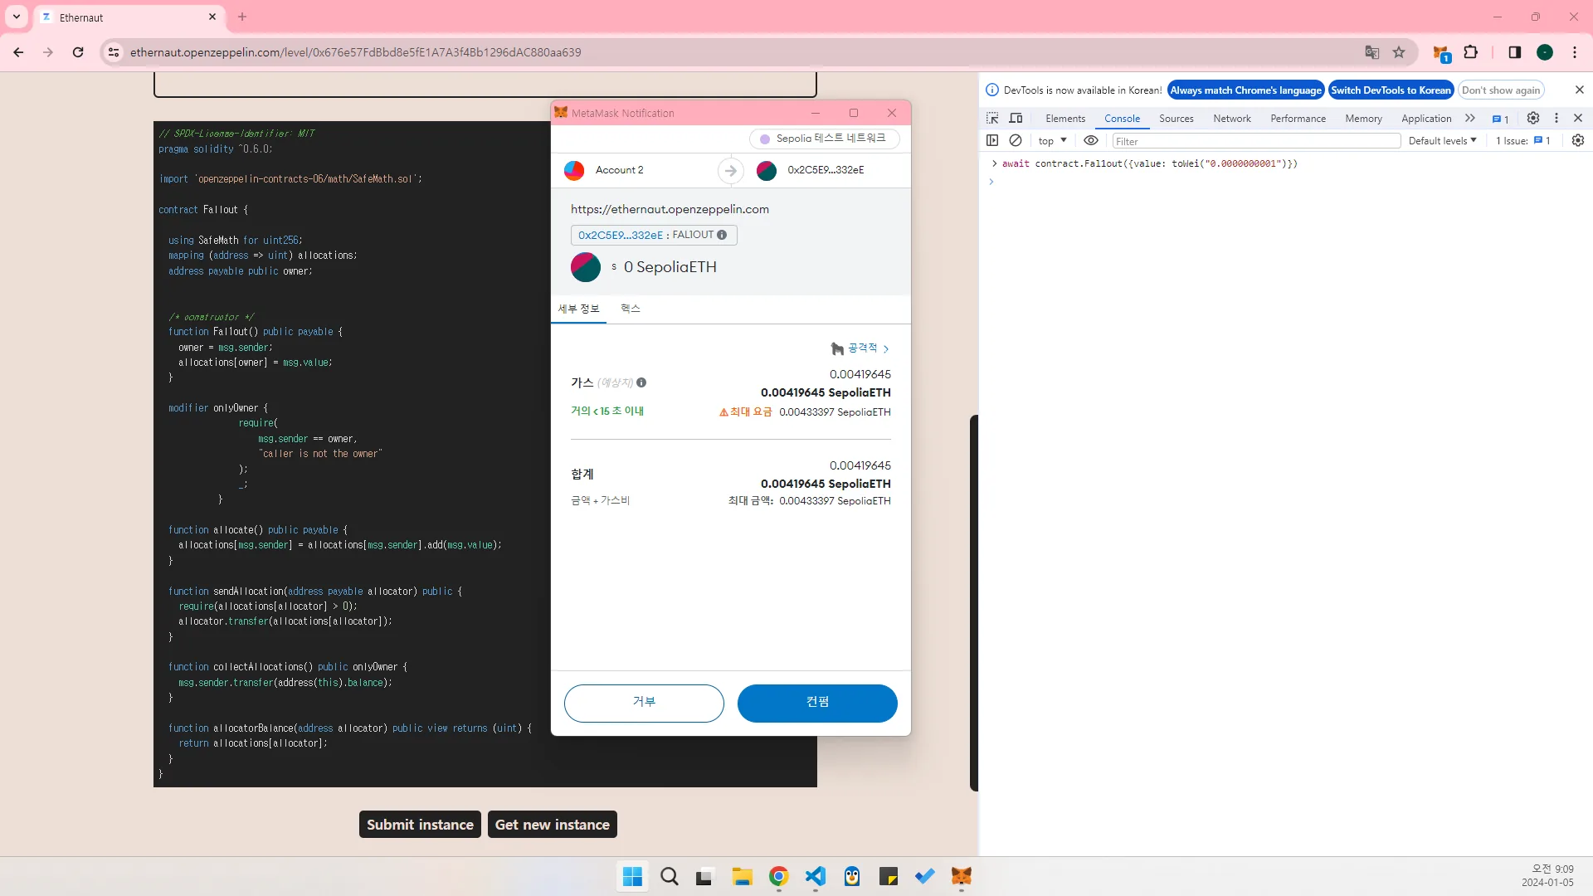Click the 0x2C5E9...332eE contract address link
Viewport: 1593px width, 896px height.
pyautogui.click(x=620, y=235)
